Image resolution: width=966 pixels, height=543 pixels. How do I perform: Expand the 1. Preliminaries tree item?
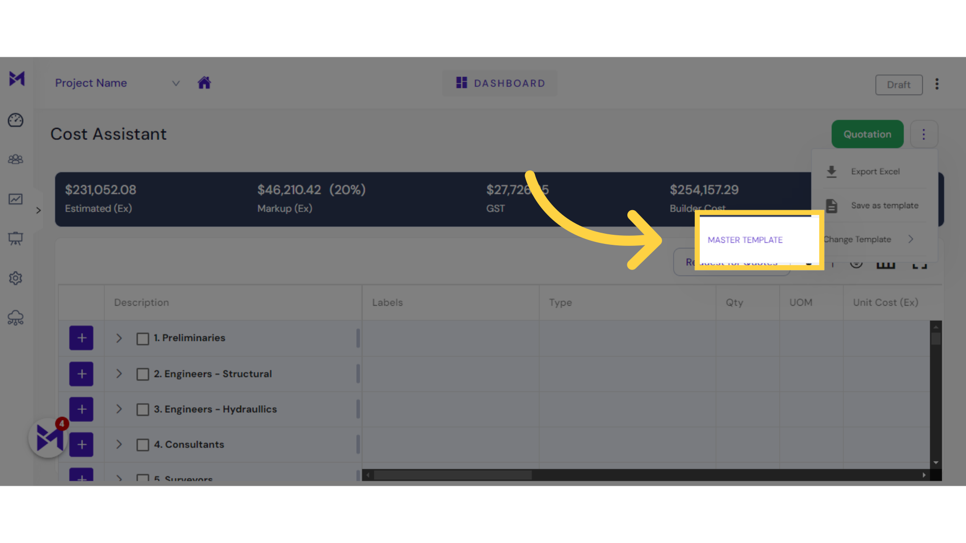click(x=119, y=338)
